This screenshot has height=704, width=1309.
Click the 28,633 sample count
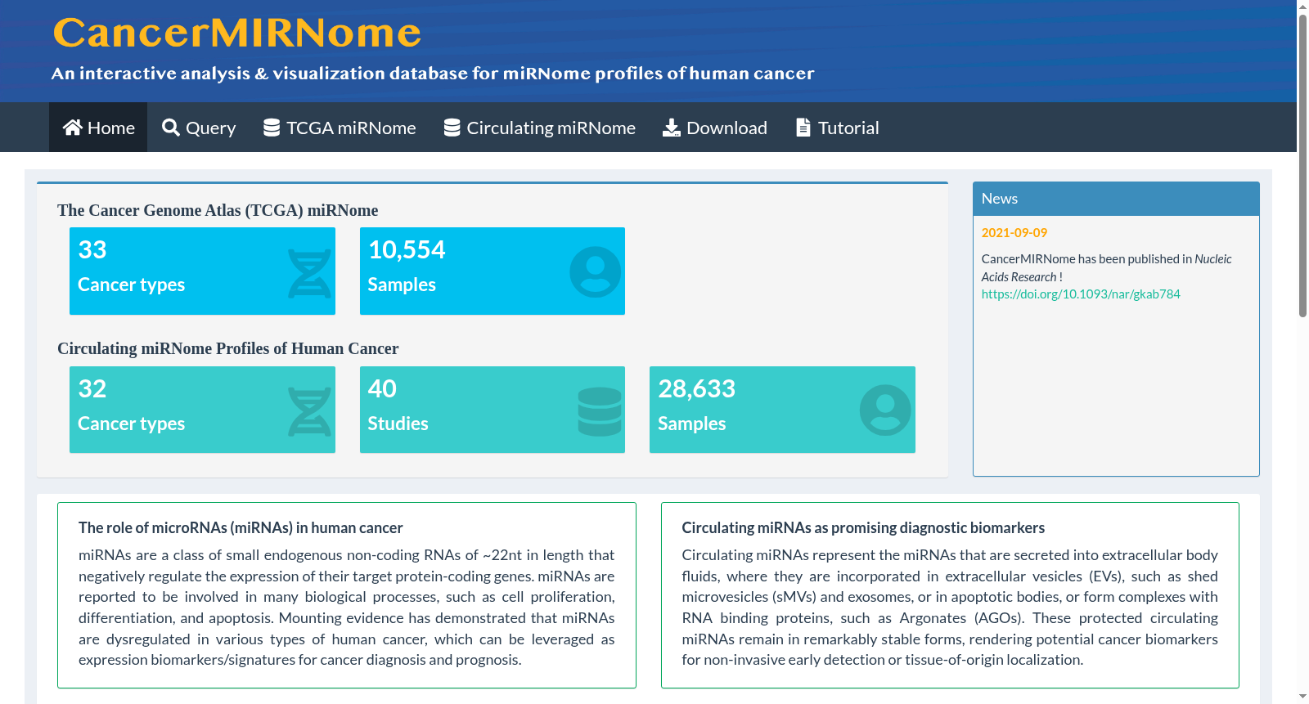(696, 388)
